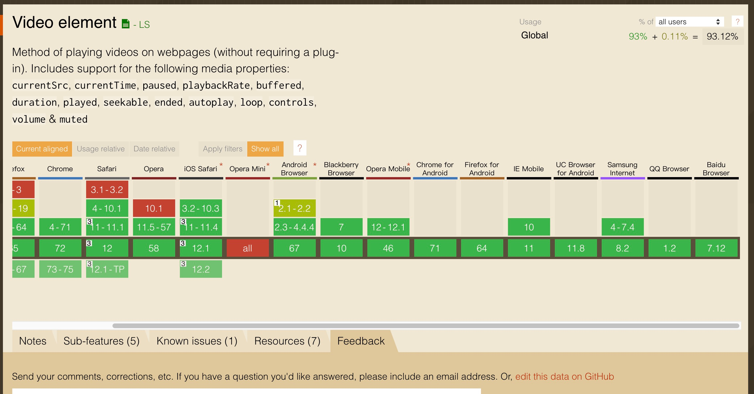Click the Firefox for Android column header

click(482, 169)
